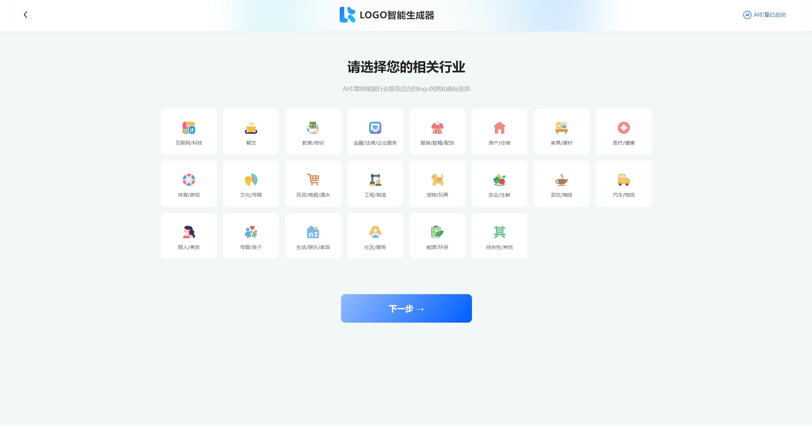Click the 服装/鞋帽/配饰 label text
The height and width of the screenshot is (427, 812).
point(437,143)
